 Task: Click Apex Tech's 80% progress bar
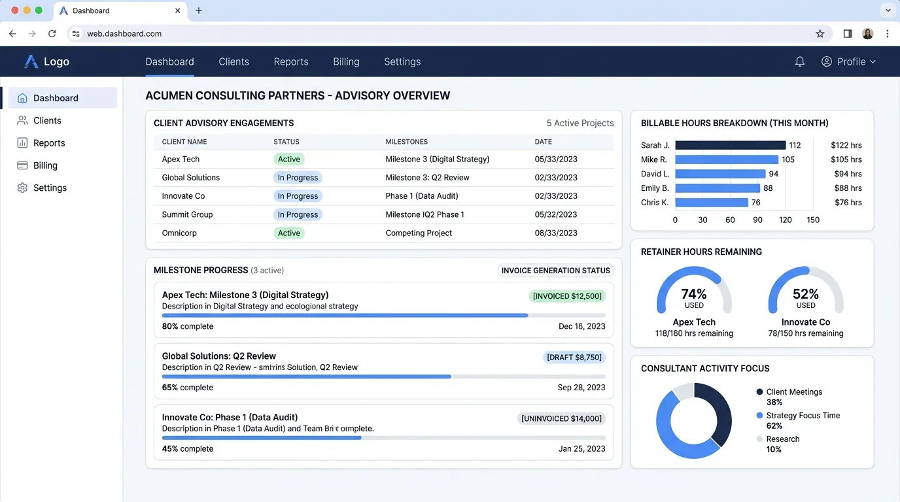(x=384, y=315)
